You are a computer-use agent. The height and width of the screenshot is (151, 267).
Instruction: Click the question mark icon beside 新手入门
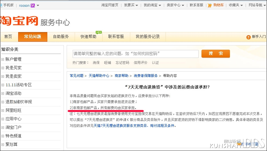pos(248,37)
